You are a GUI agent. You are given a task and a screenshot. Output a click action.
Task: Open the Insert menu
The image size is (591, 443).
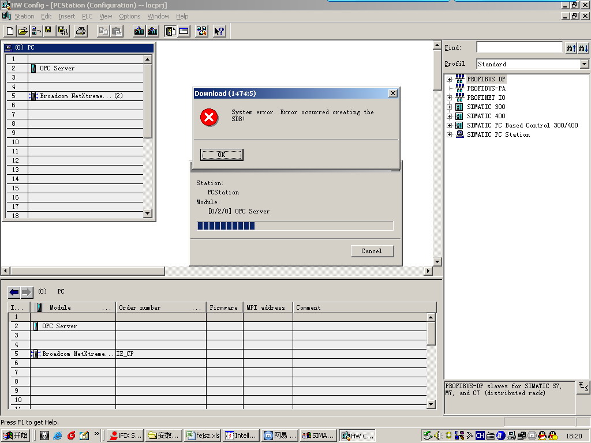pos(67,16)
